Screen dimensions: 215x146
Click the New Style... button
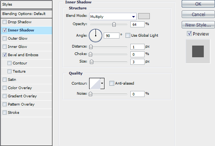tap(198, 25)
